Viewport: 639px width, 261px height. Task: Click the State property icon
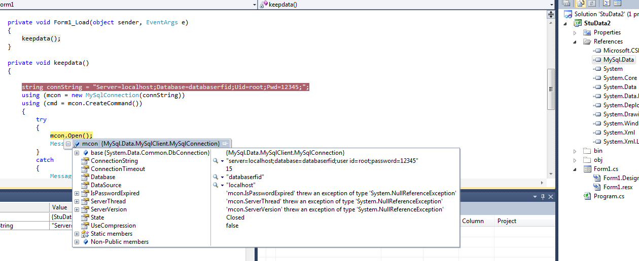[x=85, y=217]
